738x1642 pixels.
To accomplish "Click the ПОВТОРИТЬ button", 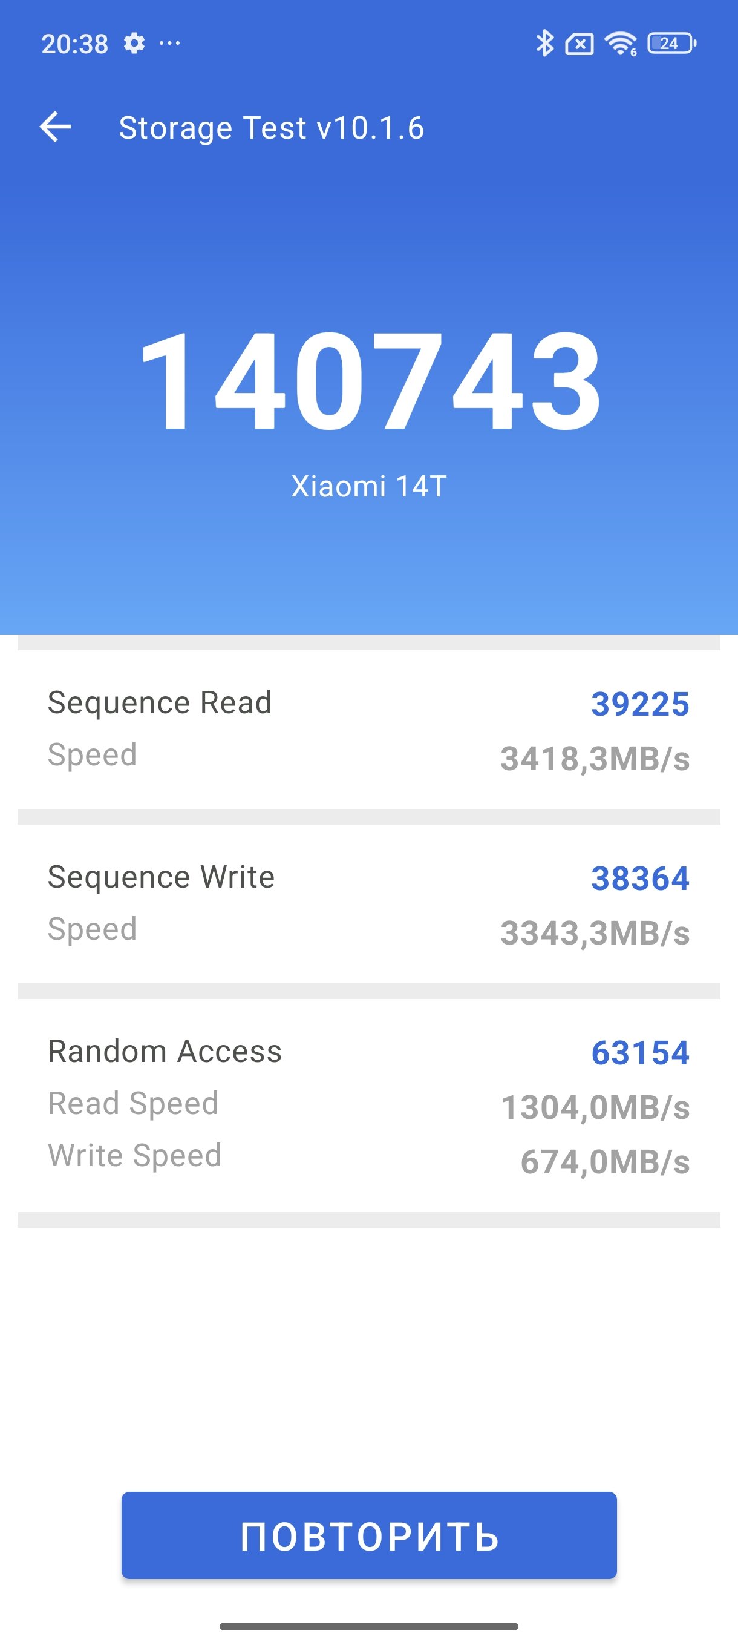I will tap(370, 1535).
